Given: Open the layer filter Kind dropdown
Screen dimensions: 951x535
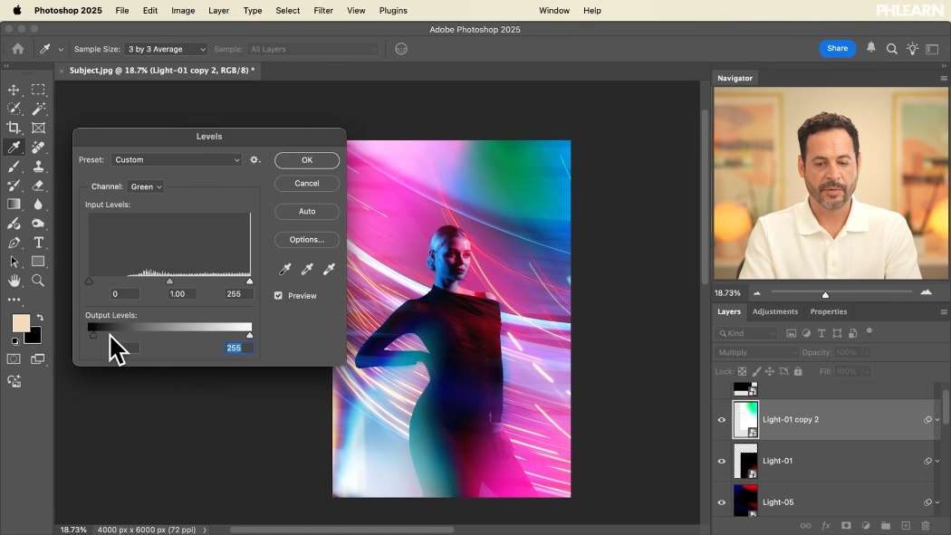Looking at the screenshot, I should 746,333.
